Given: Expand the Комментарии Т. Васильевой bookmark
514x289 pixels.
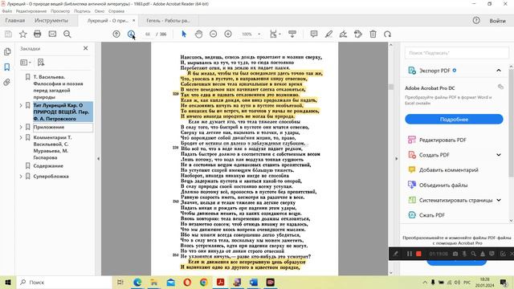Looking at the screenshot, I should point(21,137).
